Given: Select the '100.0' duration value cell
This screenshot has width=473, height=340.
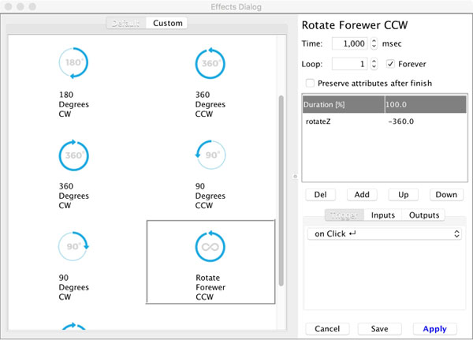Looking at the screenshot, I should [426, 104].
